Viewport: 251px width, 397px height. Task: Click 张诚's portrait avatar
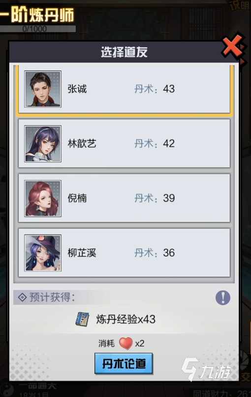pos(43,89)
